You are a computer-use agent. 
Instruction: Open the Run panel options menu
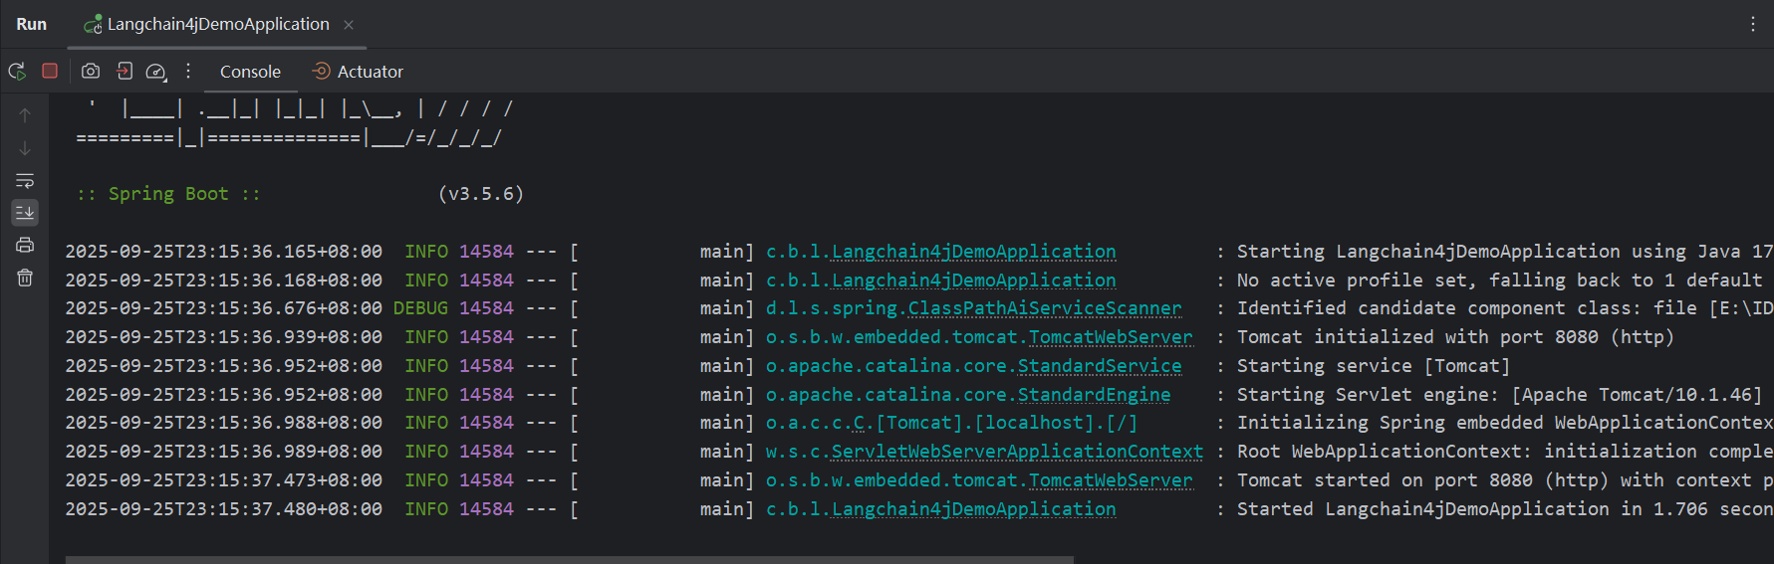1753,24
